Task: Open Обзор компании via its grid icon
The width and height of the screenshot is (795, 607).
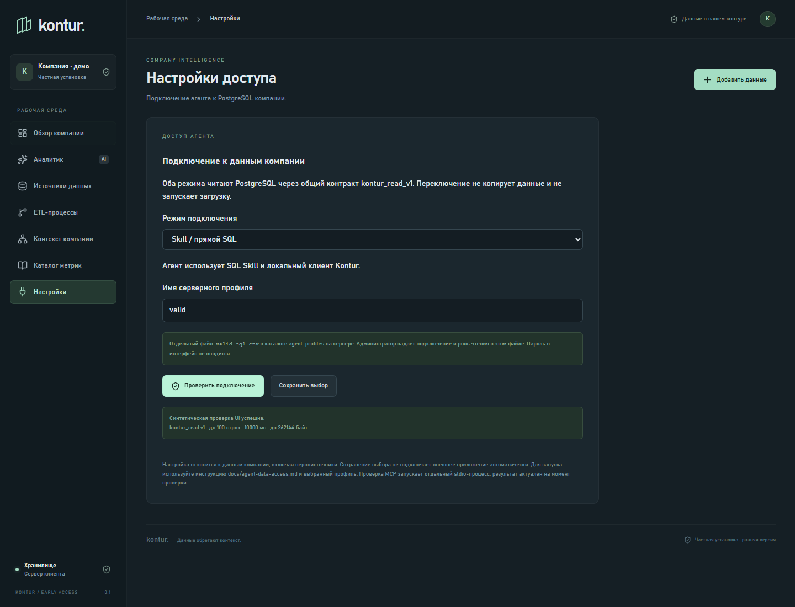Action: coord(23,133)
